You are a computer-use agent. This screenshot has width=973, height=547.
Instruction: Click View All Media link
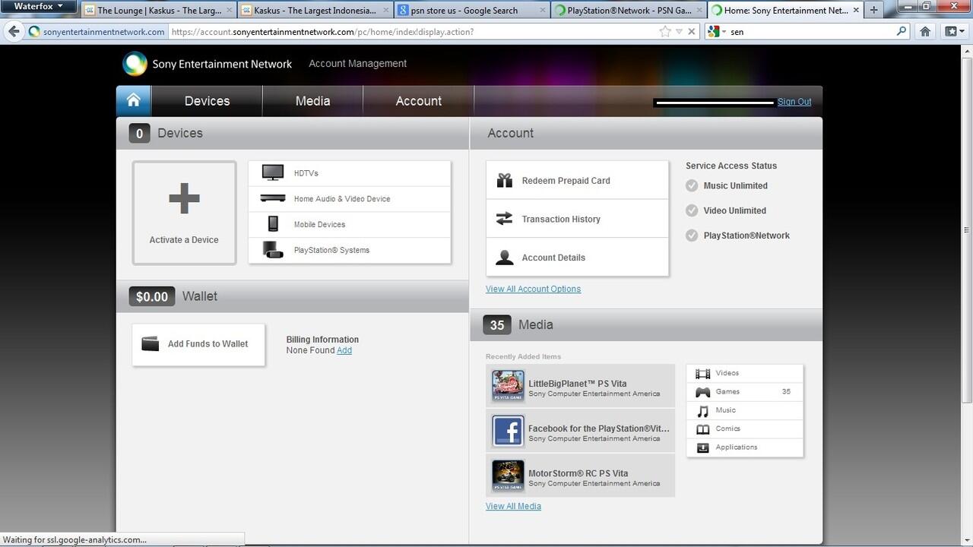tap(513, 506)
